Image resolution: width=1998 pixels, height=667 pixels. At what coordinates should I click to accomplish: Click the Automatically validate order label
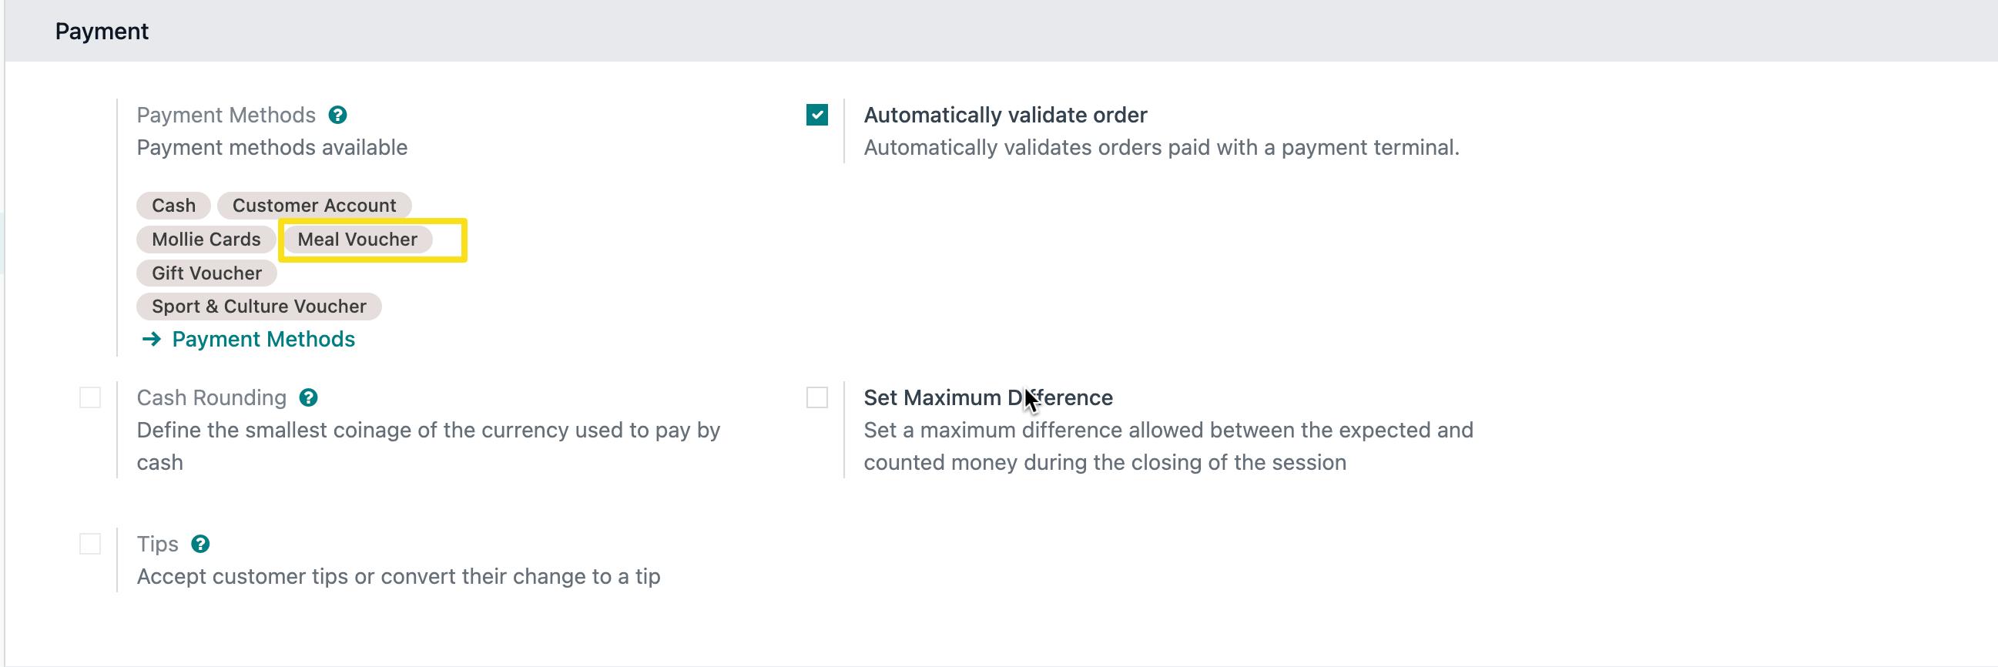click(x=1005, y=115)
